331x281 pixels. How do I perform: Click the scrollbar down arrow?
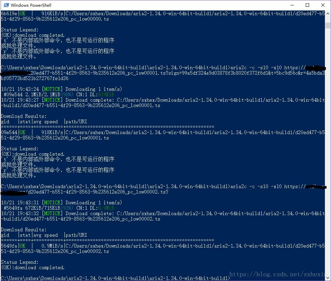point(328,278)
